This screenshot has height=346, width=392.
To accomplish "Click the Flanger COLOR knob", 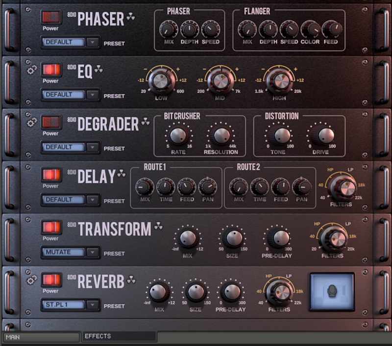I will tap(310, 30).
